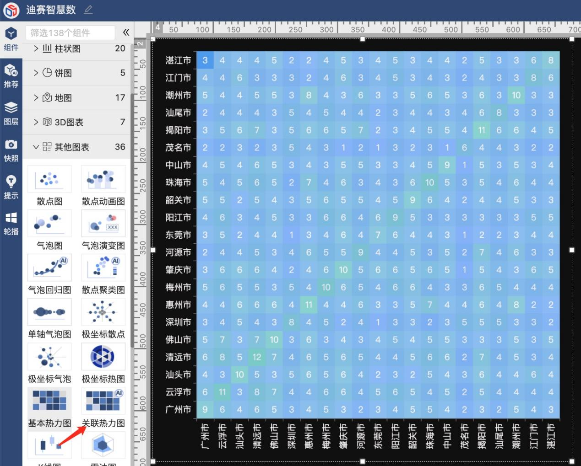Image resolution: width=581 pixels, height=466 pixels.
Task: Click the 云浮市 row label
Action: pos(178,392)
